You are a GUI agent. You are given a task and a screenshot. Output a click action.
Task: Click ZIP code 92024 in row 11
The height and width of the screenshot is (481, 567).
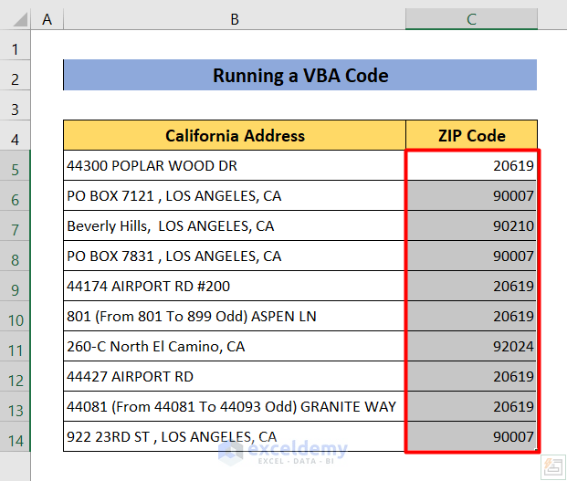tap(471, 346)
